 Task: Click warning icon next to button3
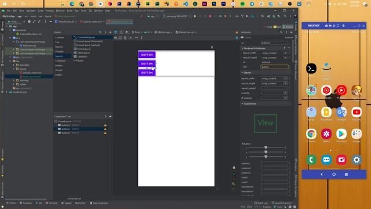click(106, 125)
